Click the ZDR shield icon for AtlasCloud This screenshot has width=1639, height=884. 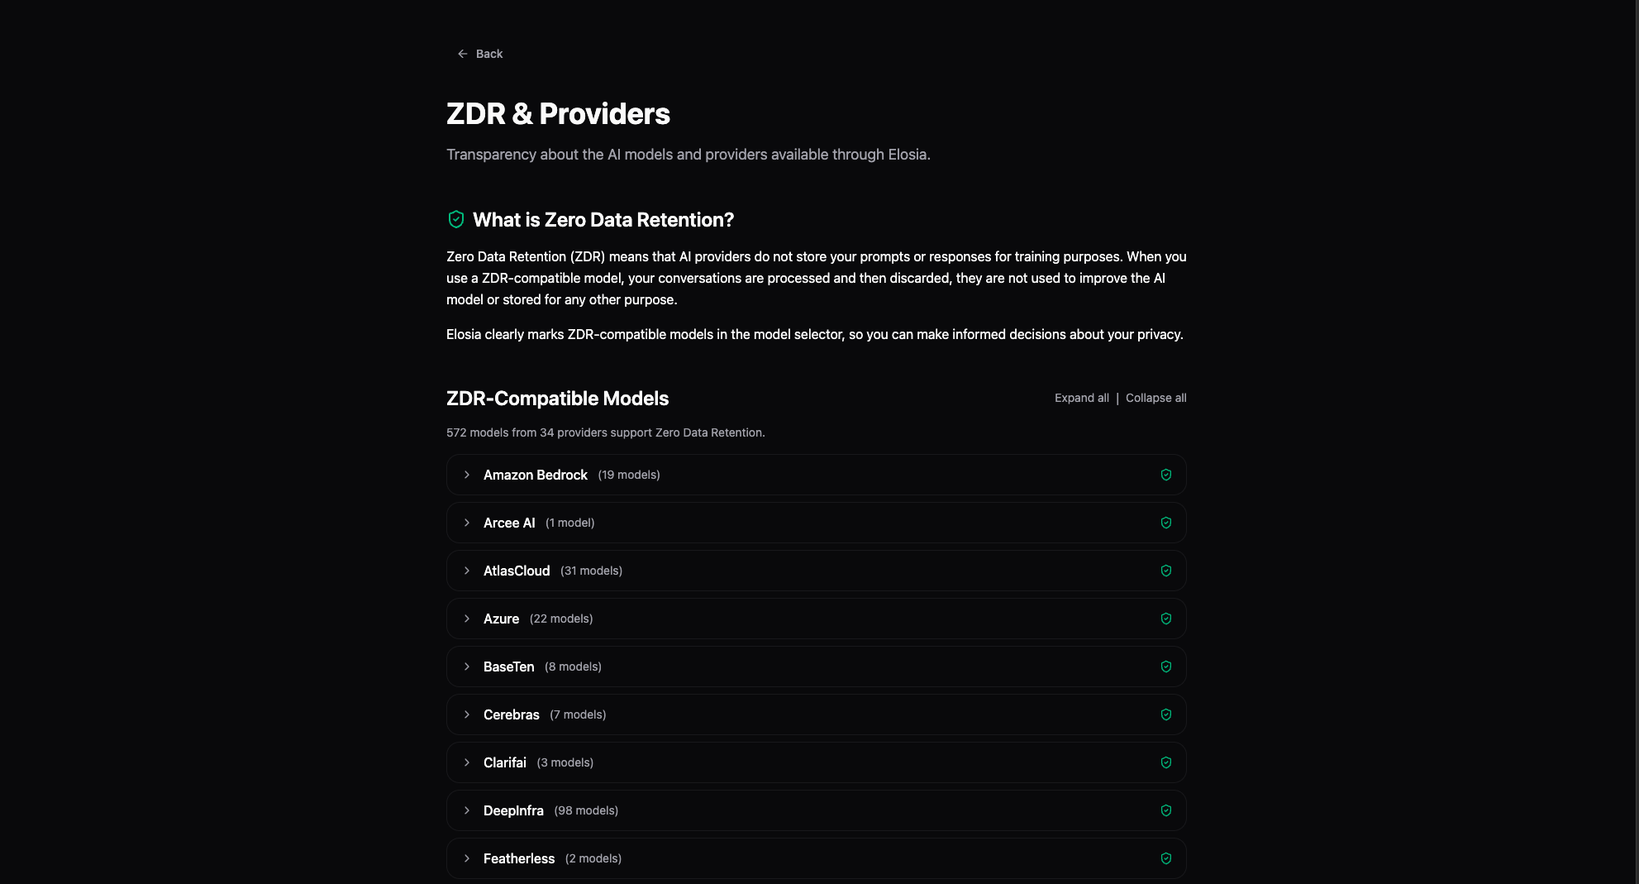pyautogui.click(x=1166, y=571)
